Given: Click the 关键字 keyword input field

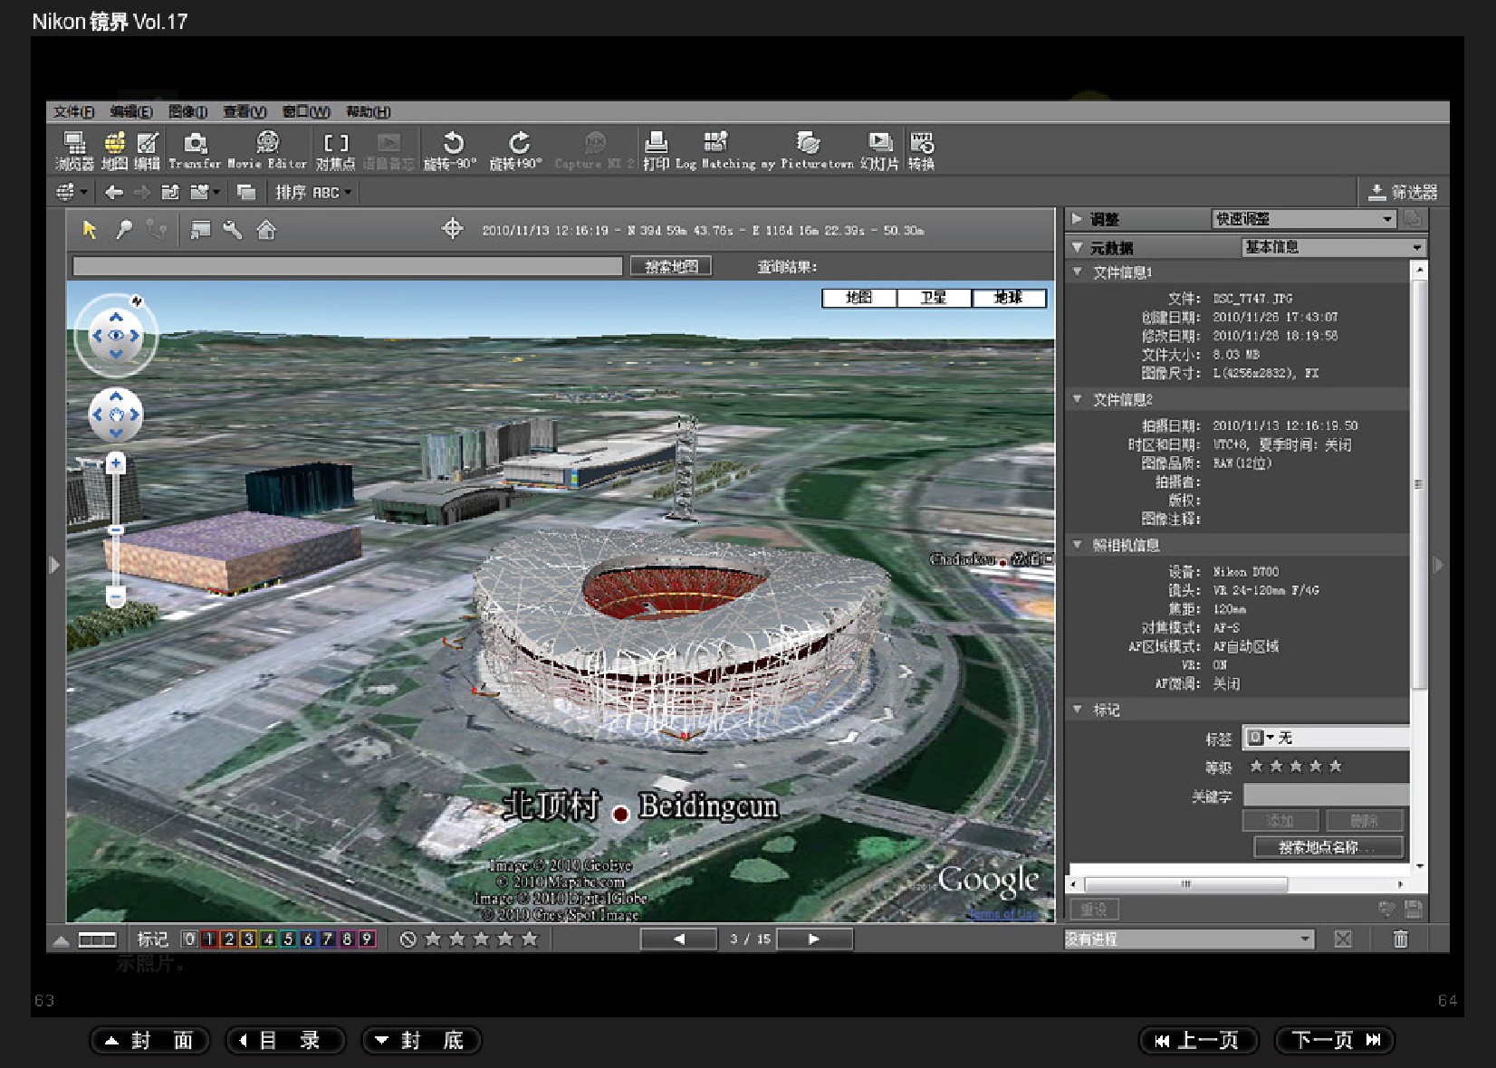Looking at the screenshot, I should 1326,796.
